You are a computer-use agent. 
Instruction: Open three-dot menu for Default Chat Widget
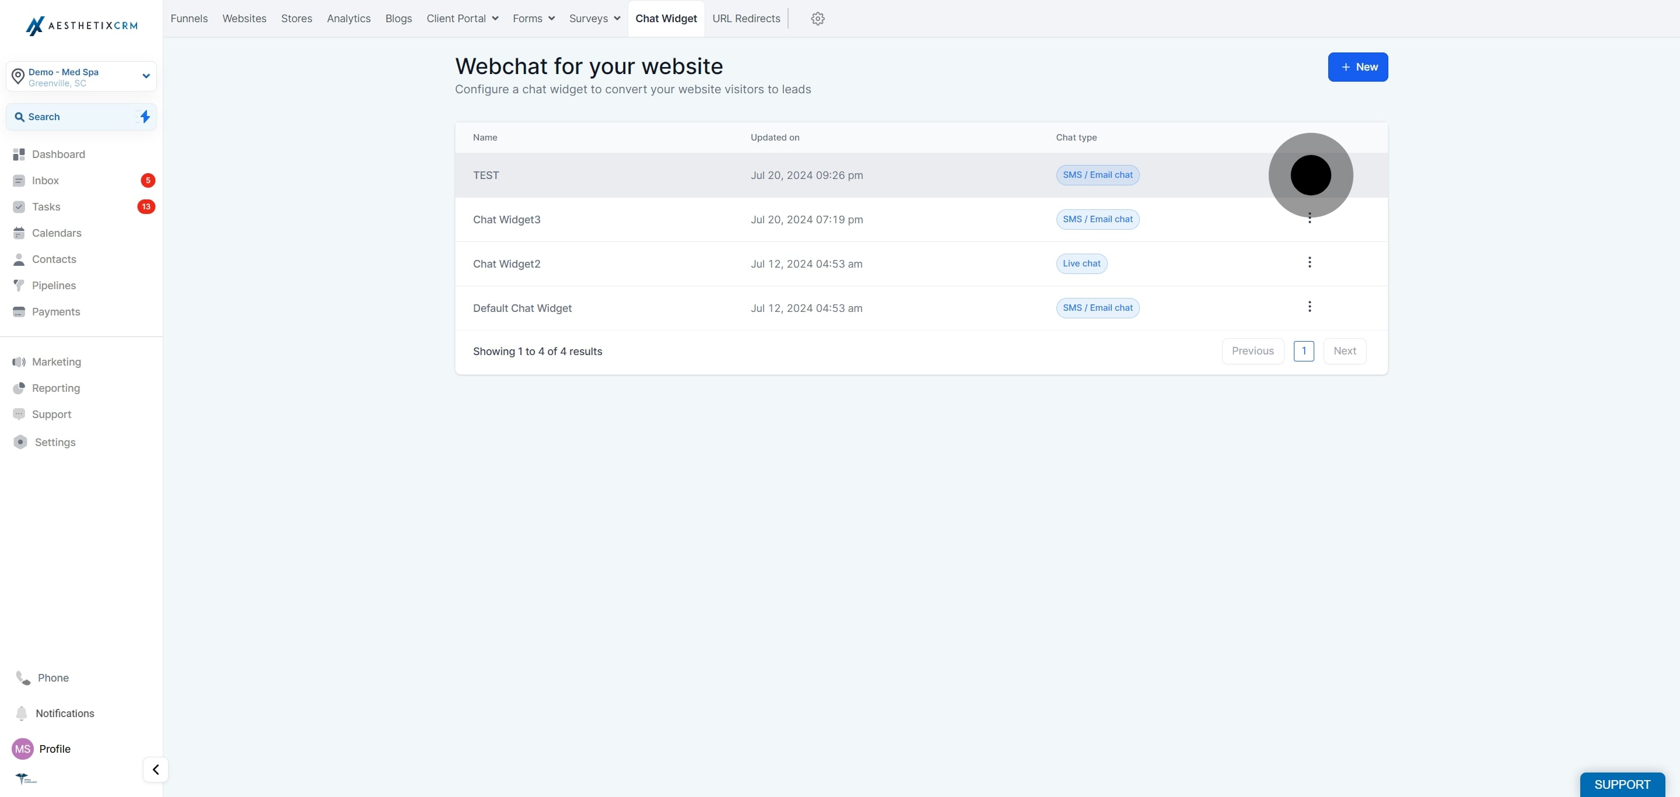coord(1310,307)
